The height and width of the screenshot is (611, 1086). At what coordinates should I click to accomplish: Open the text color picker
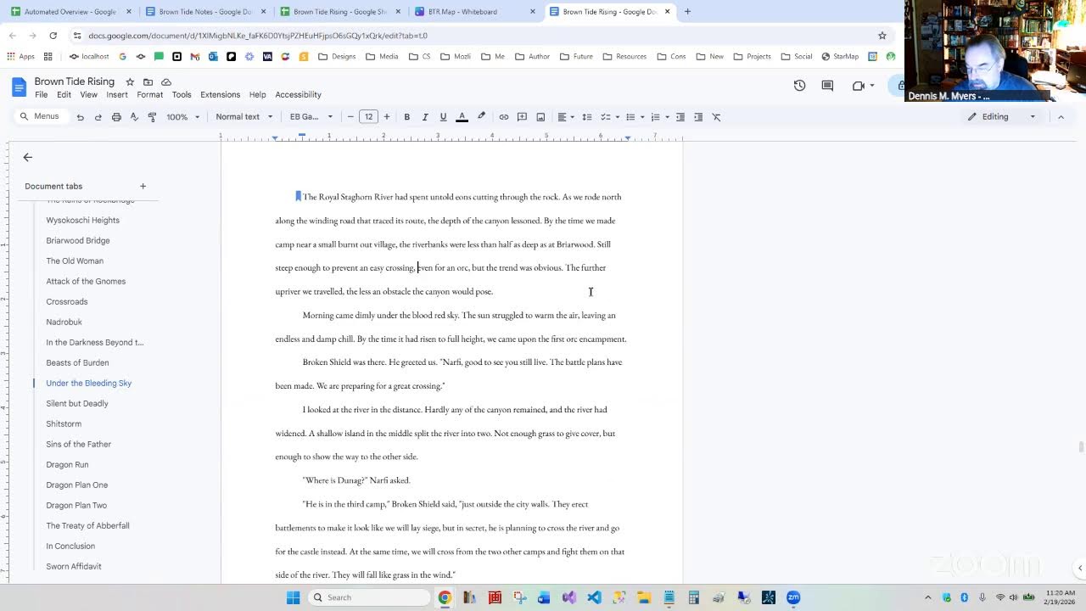coord(462,117)
